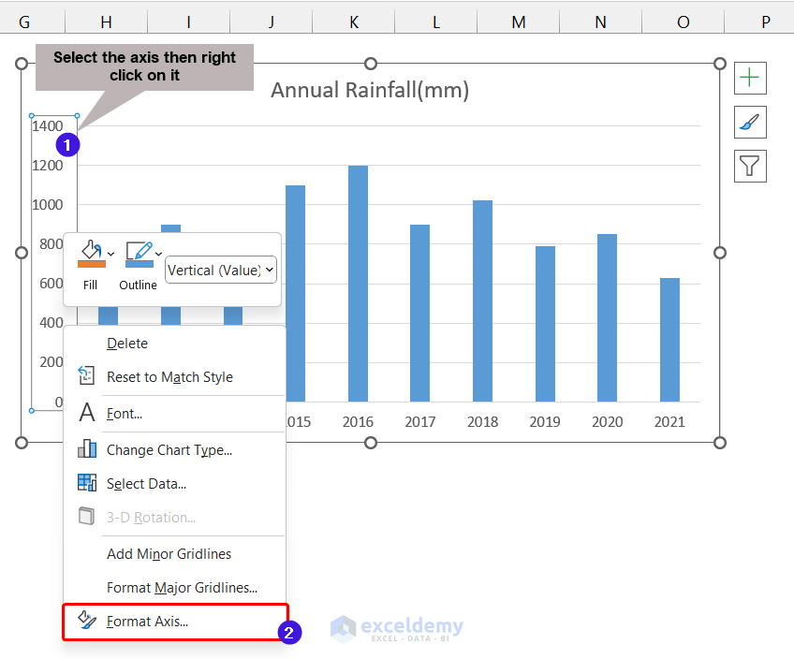Click the 2016 rainfall bar
Viewport: 794px width, 659px height.
click(x=358, y=284)
